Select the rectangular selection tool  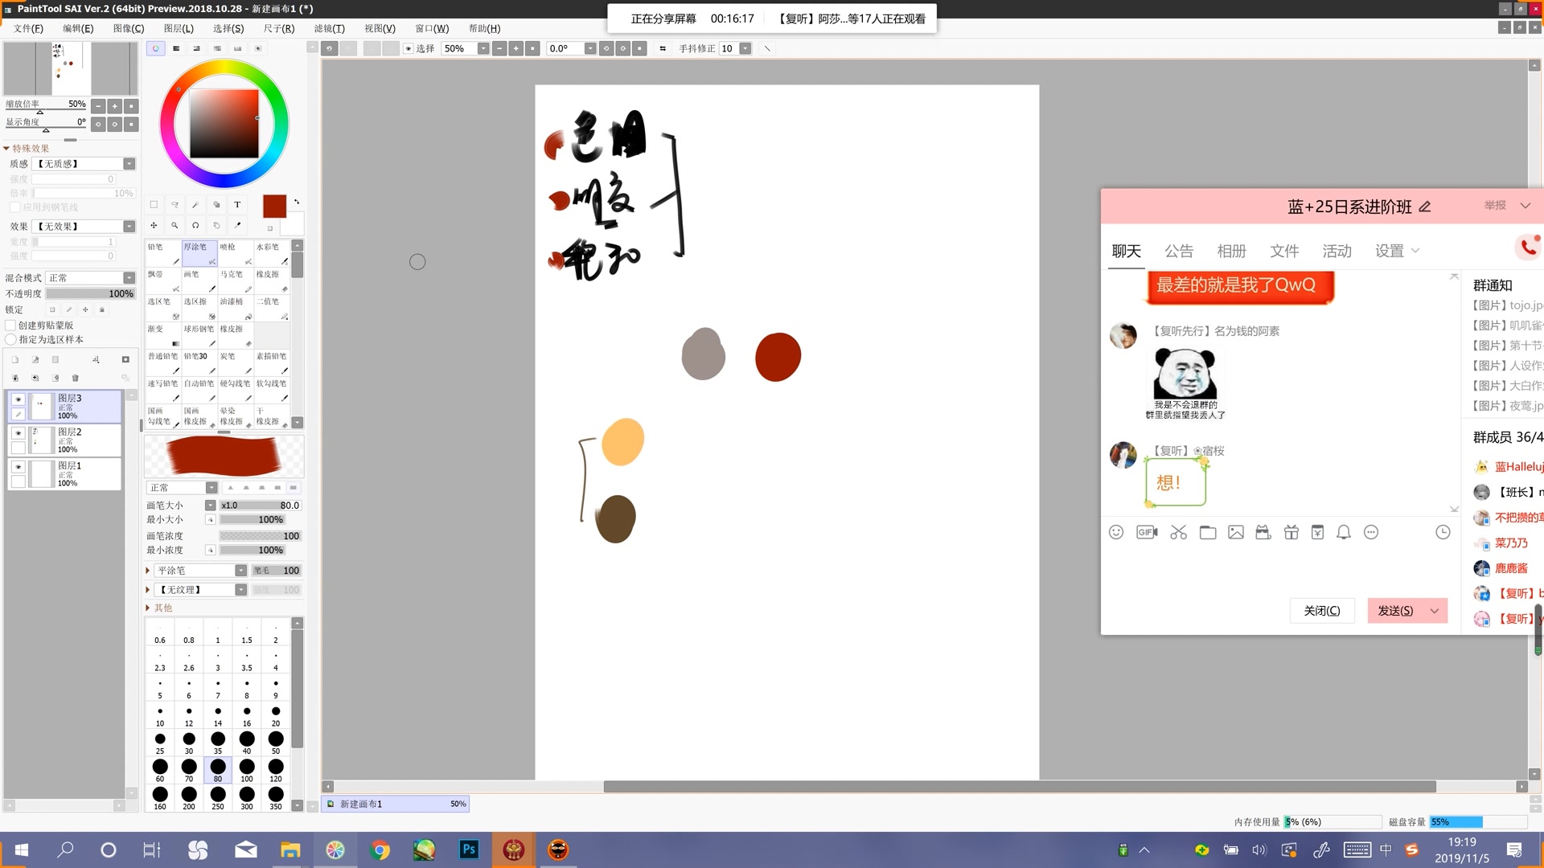click(x=154, y=205)
